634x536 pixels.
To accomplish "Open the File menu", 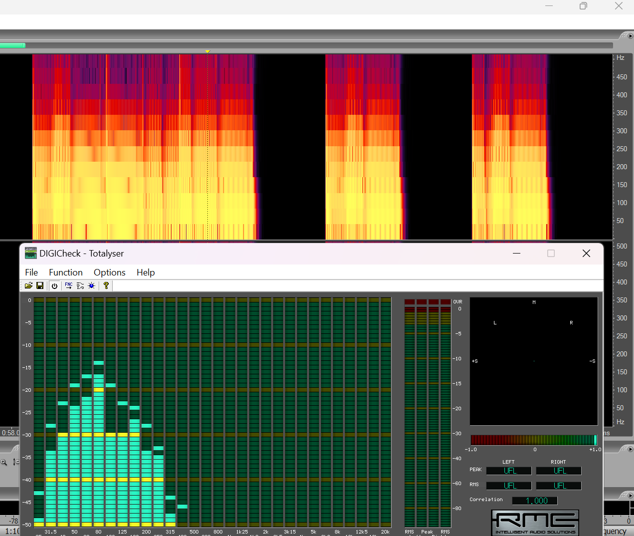I will pyautogui.click(x=31, y=272).
